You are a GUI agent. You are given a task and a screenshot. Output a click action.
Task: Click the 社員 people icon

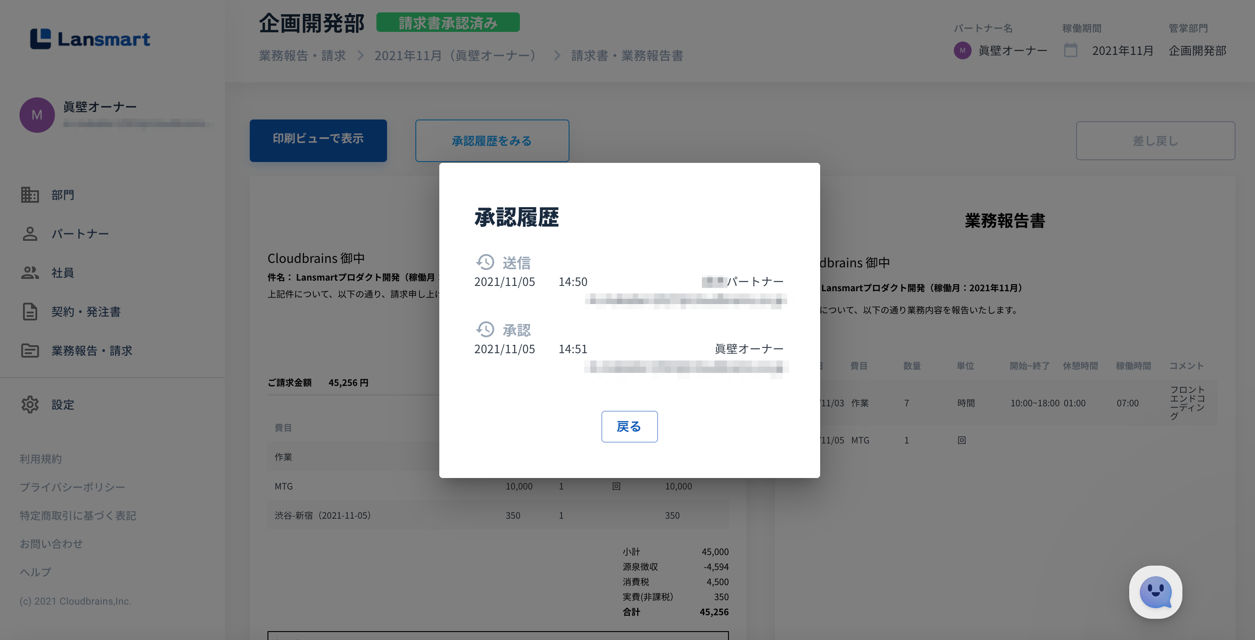pos(30,273)
